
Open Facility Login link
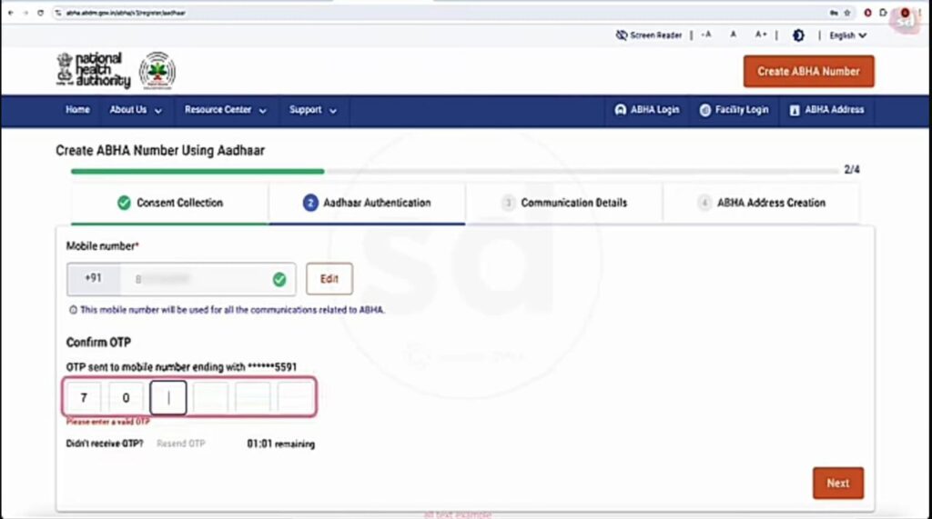[x=734, y=110]
